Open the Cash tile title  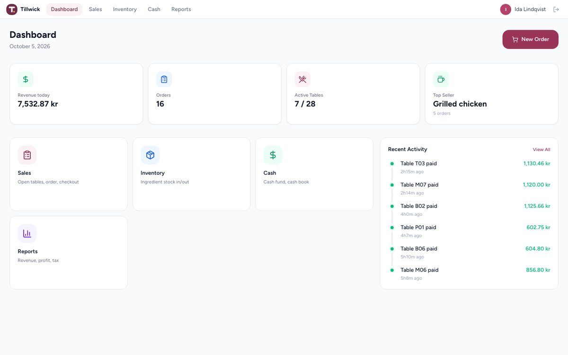270,173
